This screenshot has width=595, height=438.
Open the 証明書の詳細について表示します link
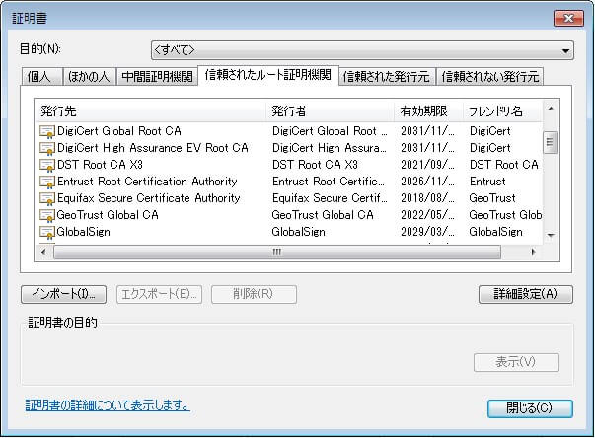click(x=108, y=405)
